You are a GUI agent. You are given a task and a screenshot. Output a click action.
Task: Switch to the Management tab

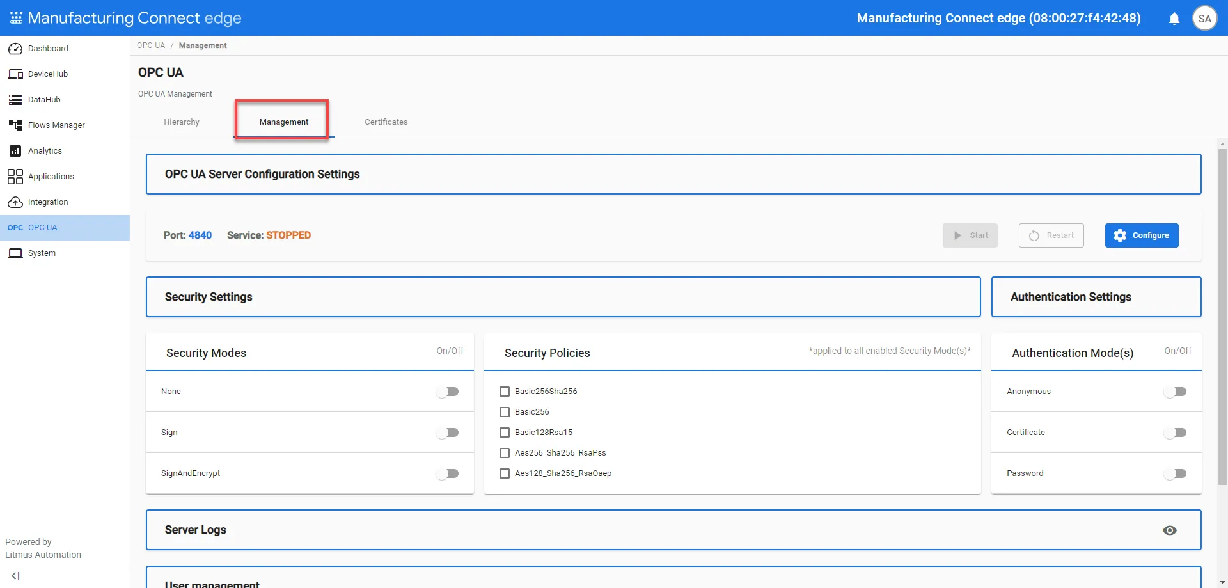(284, 122)
